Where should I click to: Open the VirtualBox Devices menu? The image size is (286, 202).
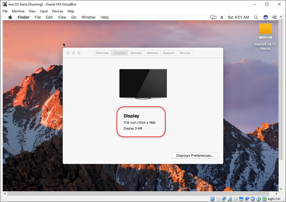(x=57, y=11)
